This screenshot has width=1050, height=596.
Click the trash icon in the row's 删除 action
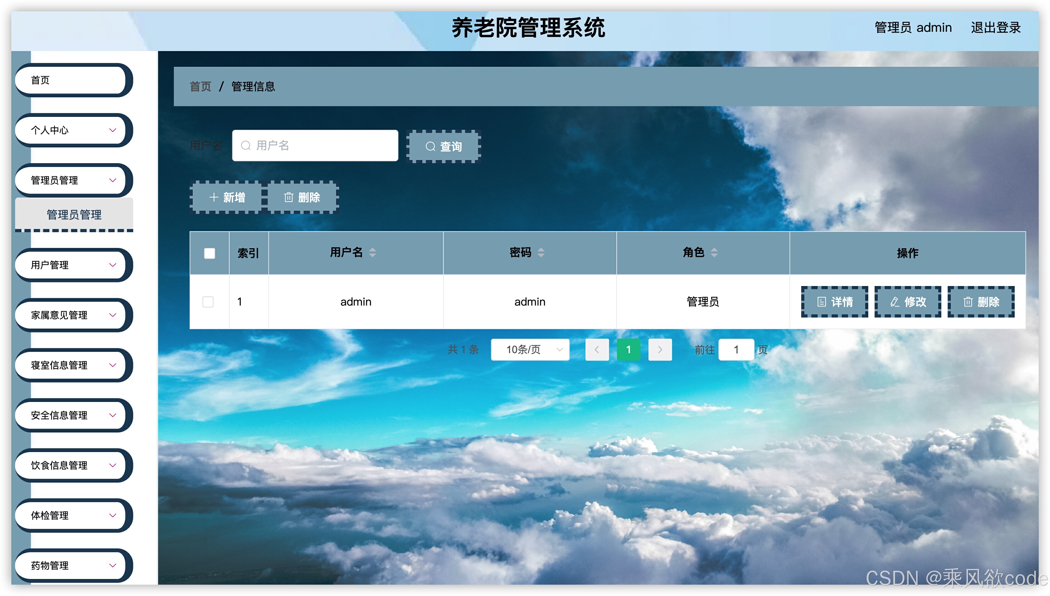(x=968, y=302)
